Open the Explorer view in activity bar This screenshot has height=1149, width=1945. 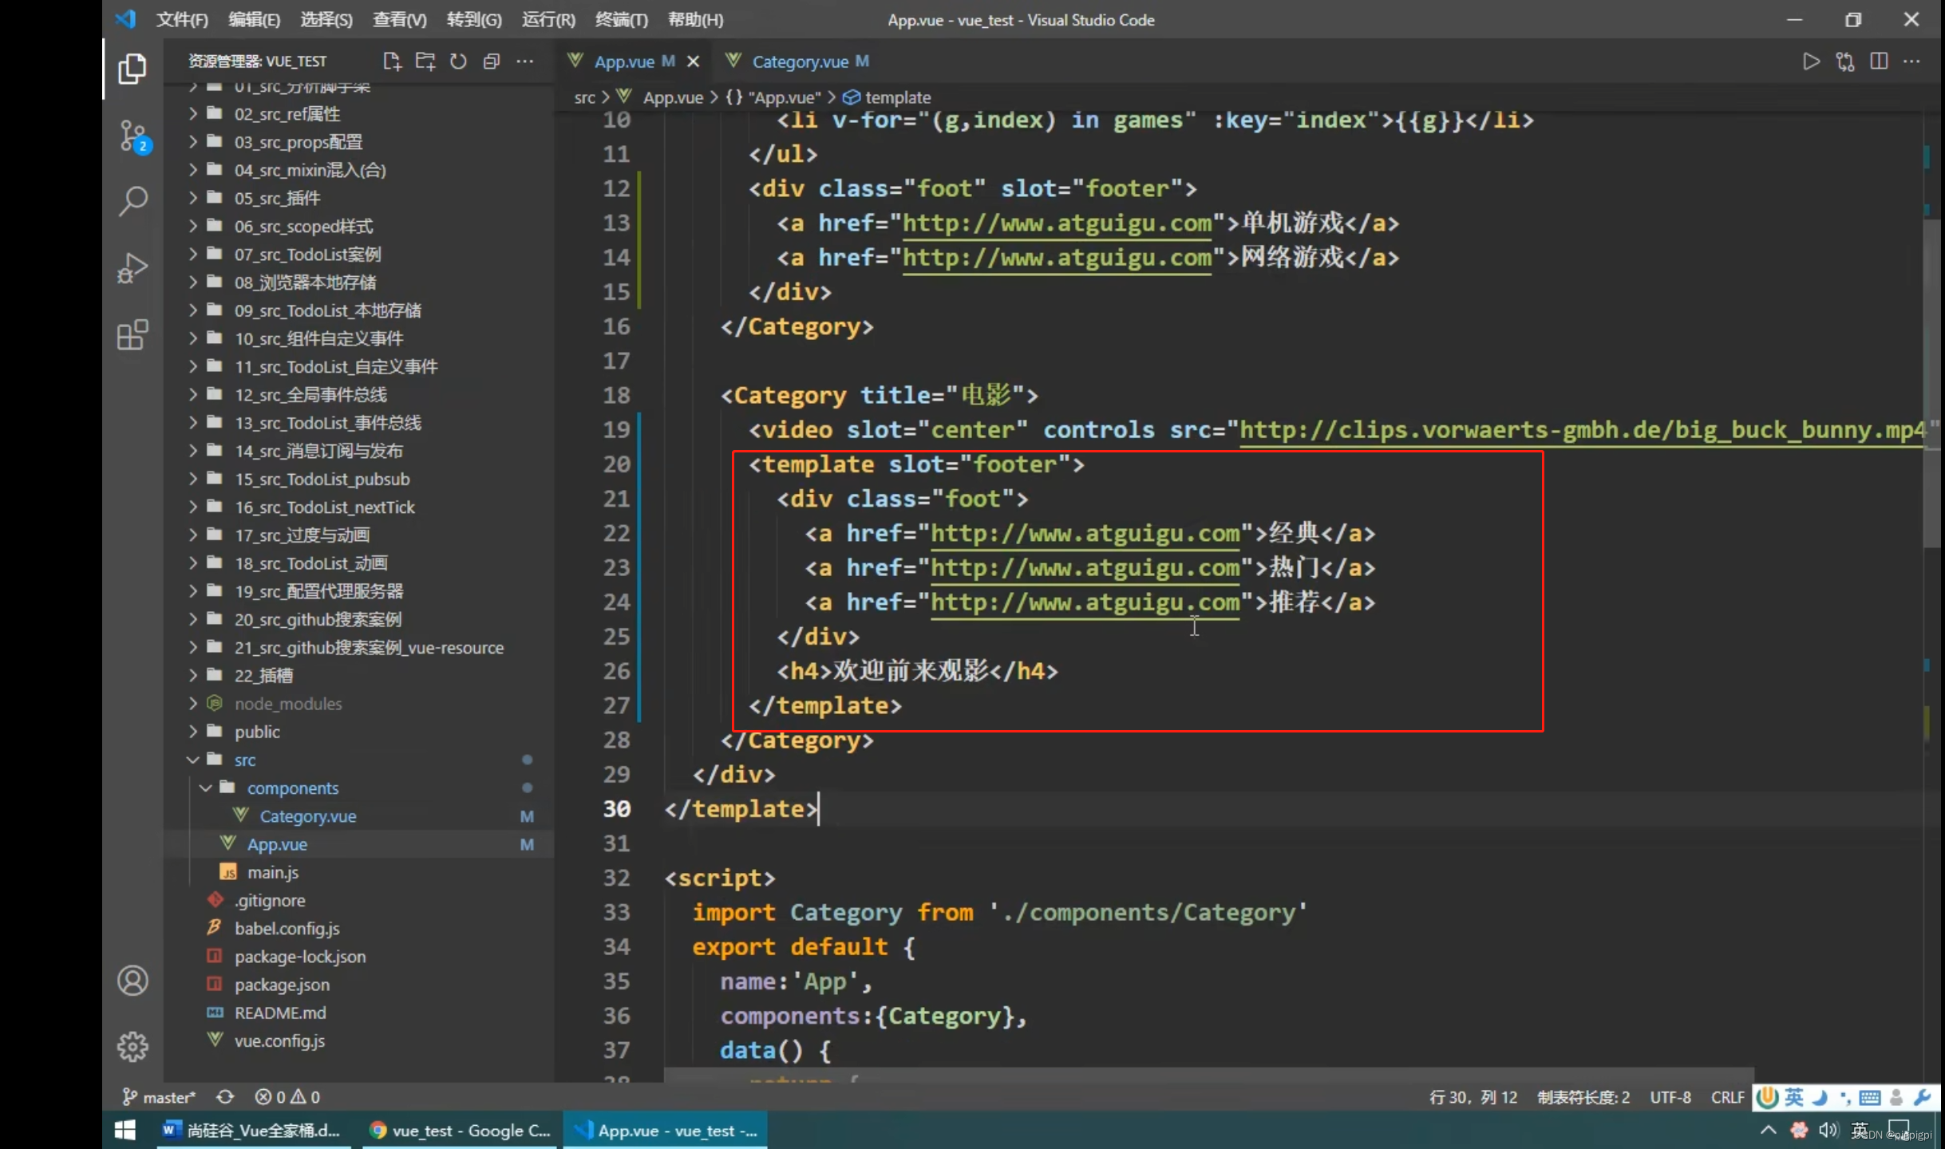pos(132,69)
